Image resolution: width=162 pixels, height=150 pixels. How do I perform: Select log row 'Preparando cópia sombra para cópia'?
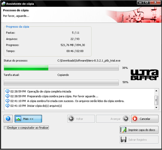[x=79, y=96]
